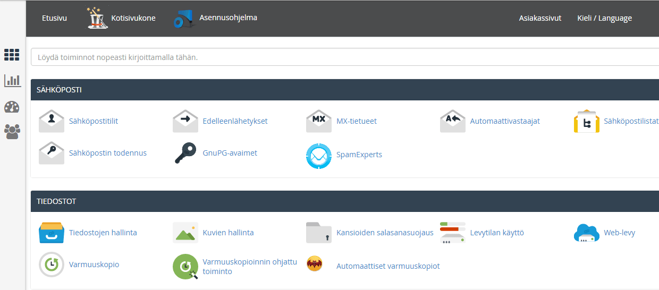Image resolution: width=659 pixels, height=290 pixels.
Task: Click the GnuPG-avaimet key icon
Action: 185,153
